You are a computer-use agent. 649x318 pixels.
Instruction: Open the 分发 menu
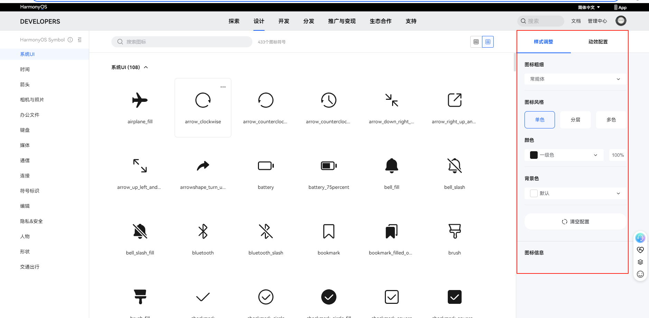coord(309,21)
